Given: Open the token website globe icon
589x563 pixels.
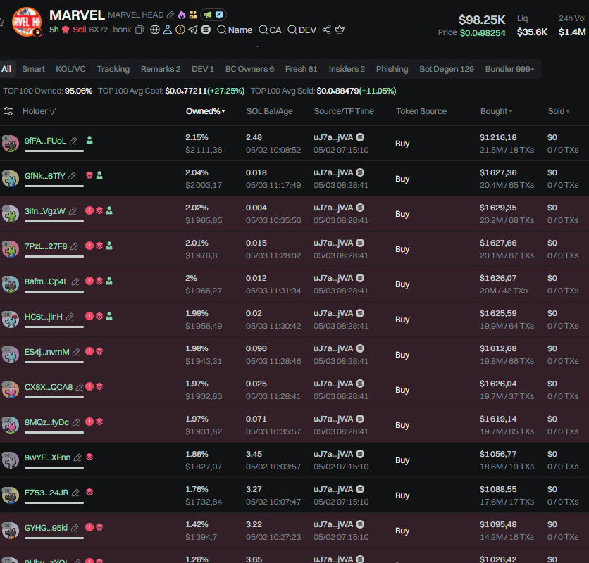Looking at the screenshot, I should 155,30.
